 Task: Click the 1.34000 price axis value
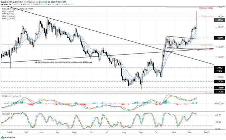219,17
